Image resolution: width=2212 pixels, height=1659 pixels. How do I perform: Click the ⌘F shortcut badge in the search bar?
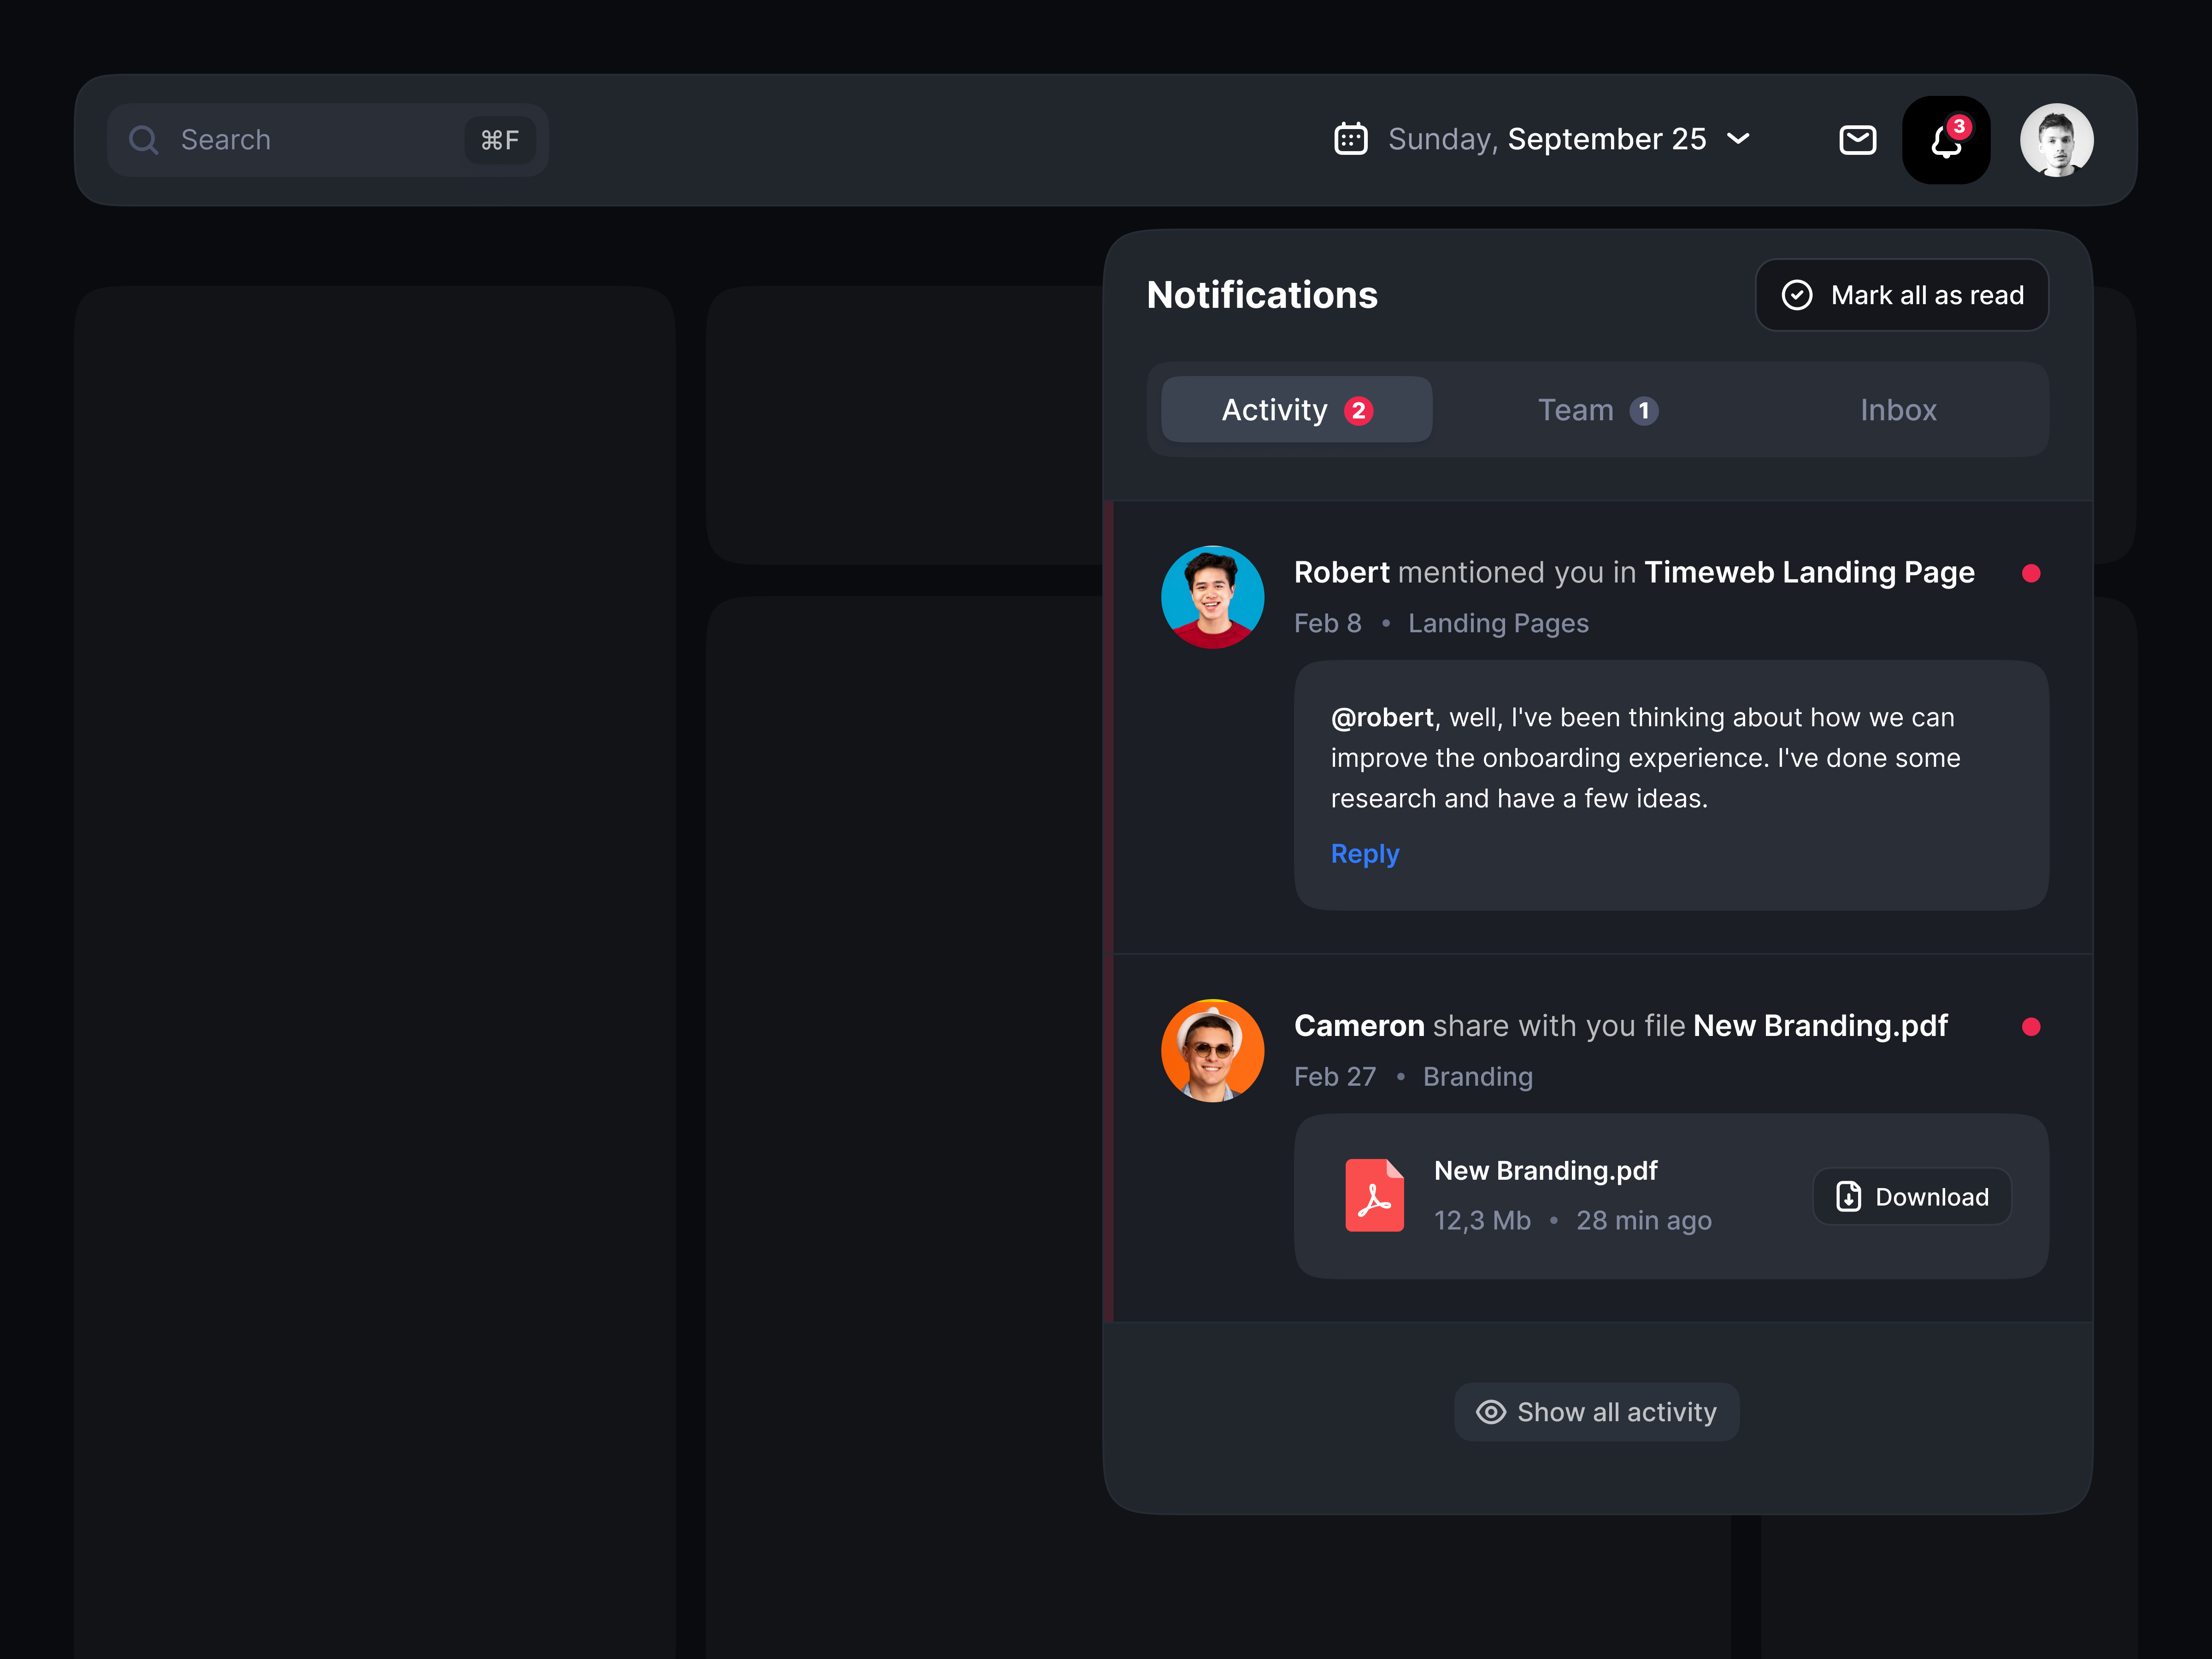(x=500, y=140)
